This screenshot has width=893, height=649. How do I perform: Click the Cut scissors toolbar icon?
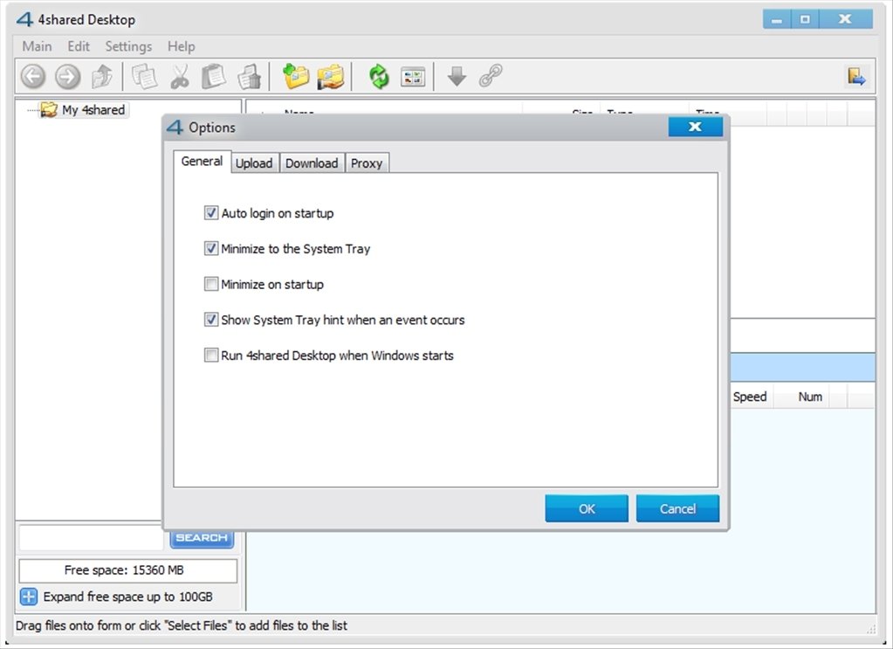pos(180,76)
